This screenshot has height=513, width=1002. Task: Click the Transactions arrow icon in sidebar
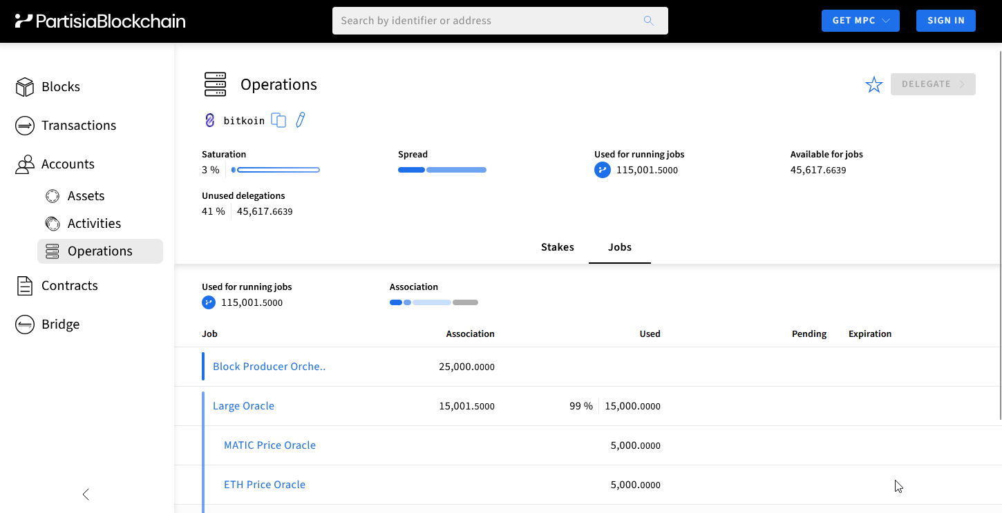(x=25, y=126)
